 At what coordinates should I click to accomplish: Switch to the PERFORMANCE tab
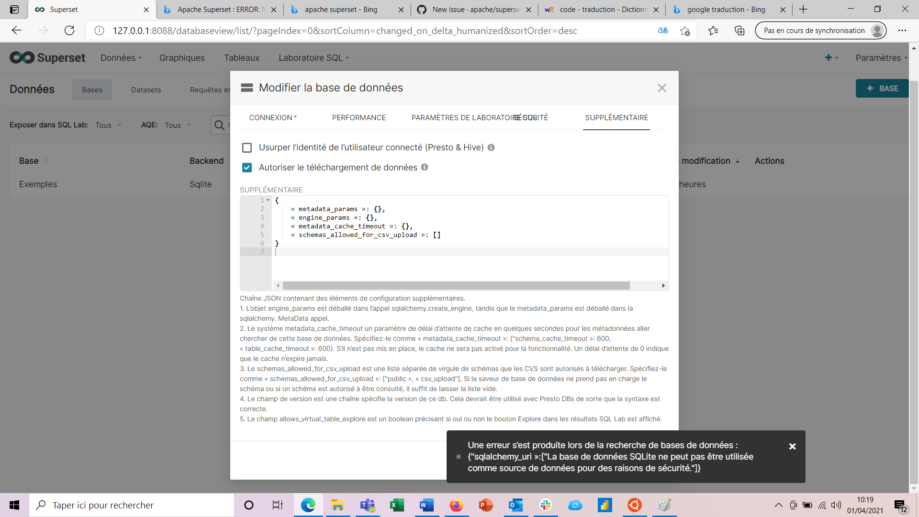click(x=359, y=118)
